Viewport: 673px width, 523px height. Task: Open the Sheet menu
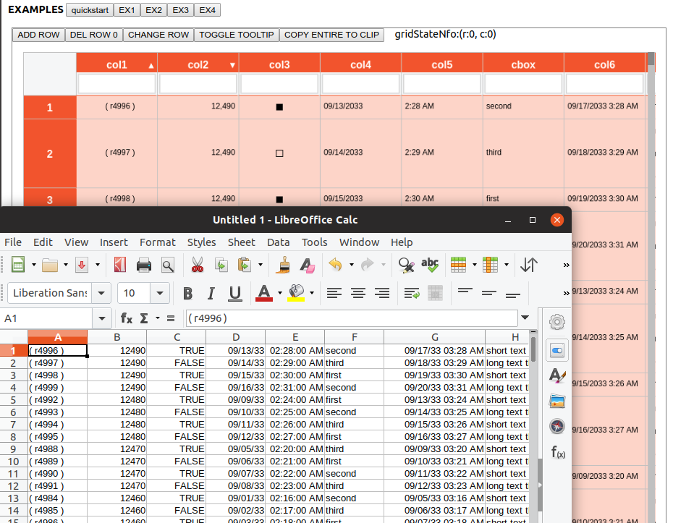coord(241,242)
